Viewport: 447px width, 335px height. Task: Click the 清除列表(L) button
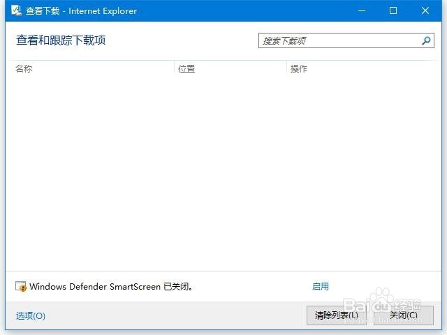point(337,315)
